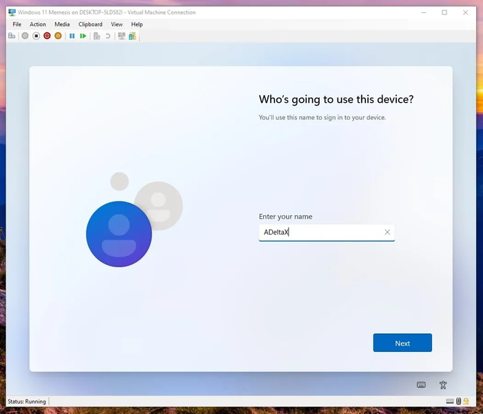The width and height of the screenshot is (483, 414).
Task: Click the Ctrl+Alt+Del toolbar icon
Action: (x=12, y=36)
